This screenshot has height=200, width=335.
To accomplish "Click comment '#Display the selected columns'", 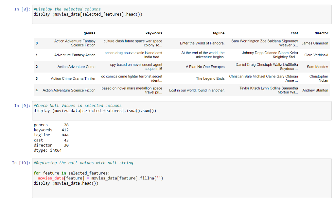I will [x=67, y=9].
